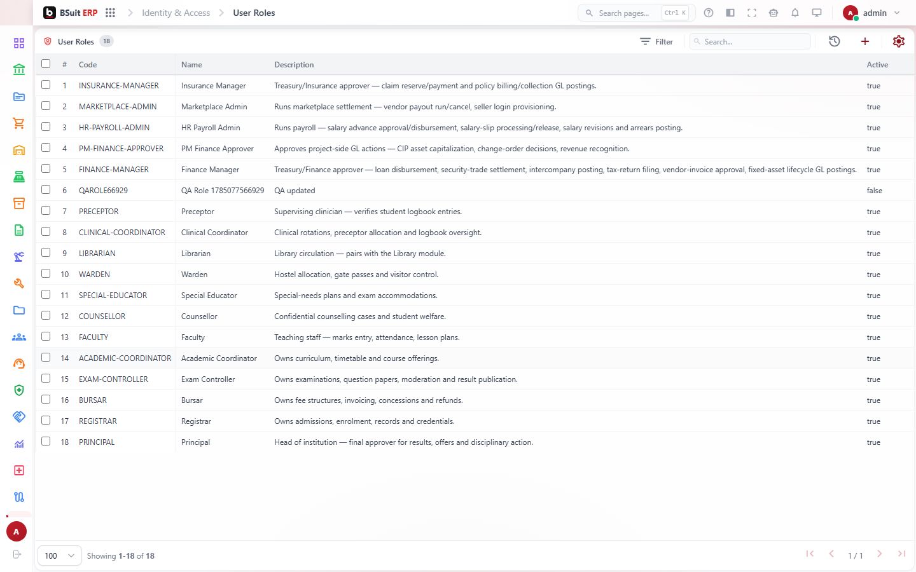916x572 pixels.
Task: Check the FINANCE-MANAGER row checkbox
Action: (46, 168)
